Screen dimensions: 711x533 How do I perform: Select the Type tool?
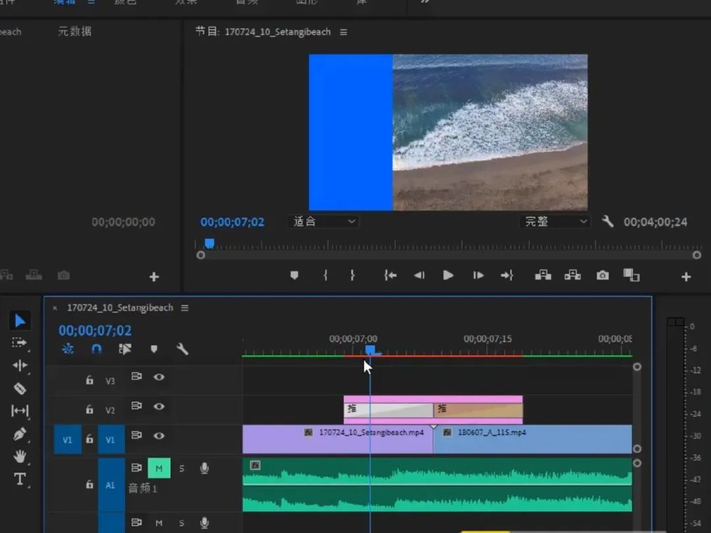point(20,479)
